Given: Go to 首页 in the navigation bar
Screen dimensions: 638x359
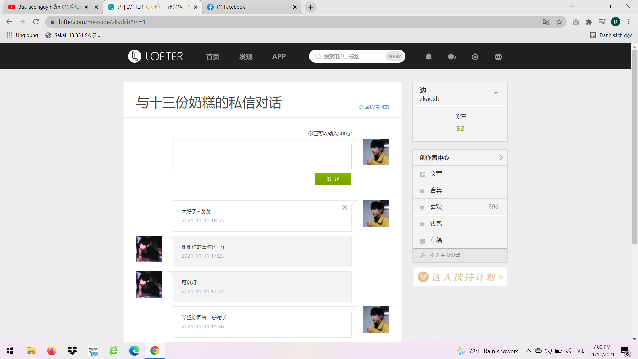Looking at the screenshot, I should pyautogui.click(x=212, y=57).
